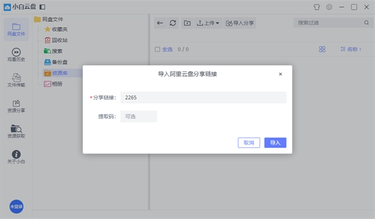Tick the 全选 select-all checkbox
Image resolution: width=375 pixels, height=219 pixels.
pos(157,50)
